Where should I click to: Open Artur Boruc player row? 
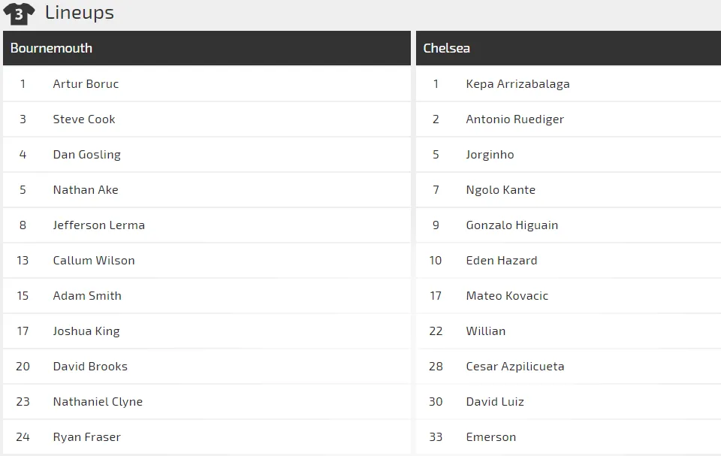(207, 83)
